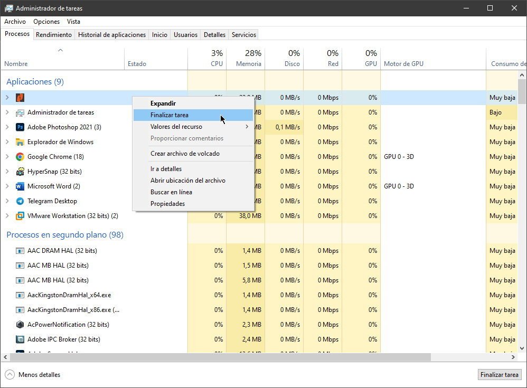Select the Adobe Photoshop 2021 process icon
The height and width of the screenshot is (388, 527).
21,127
